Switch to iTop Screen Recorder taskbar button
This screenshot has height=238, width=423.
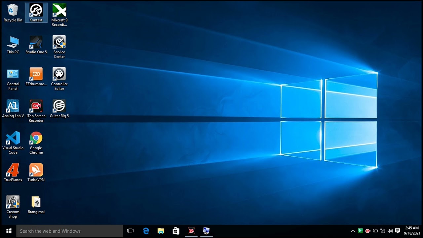(x=191, y=231)
